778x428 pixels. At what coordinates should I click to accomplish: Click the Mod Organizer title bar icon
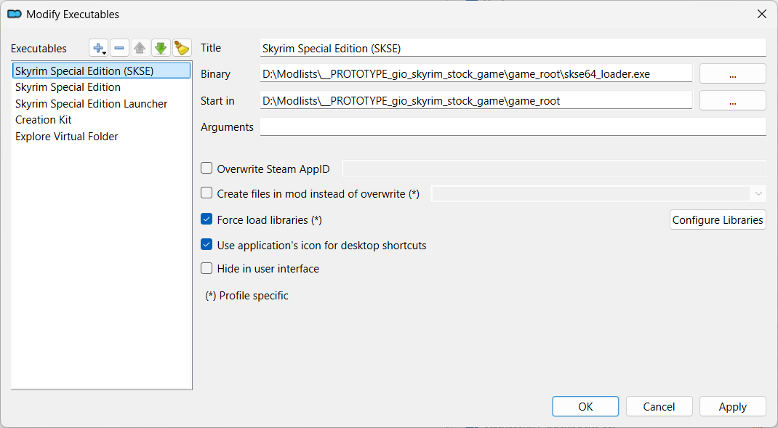click(15, 14)
